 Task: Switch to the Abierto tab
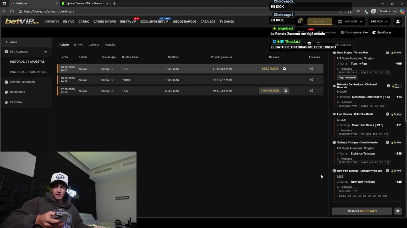coord(64,45)
